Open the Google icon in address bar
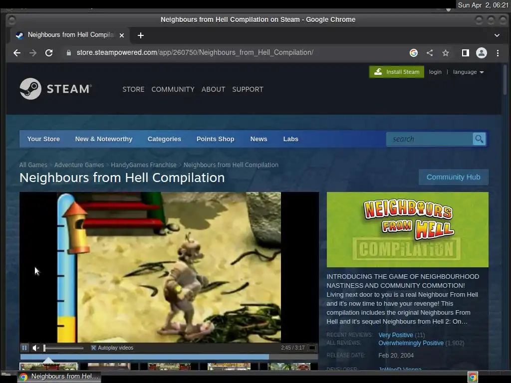Screen dimensions: 511x383 [414, 53]
